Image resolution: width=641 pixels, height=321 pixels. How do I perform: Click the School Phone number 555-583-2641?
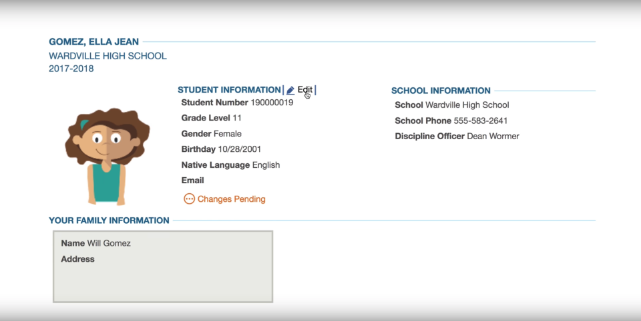point(480,121)
